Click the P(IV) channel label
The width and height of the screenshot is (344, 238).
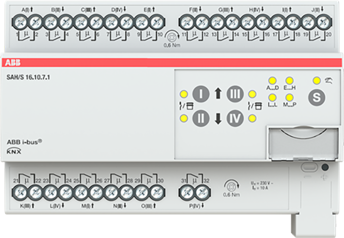coord(197,206)
